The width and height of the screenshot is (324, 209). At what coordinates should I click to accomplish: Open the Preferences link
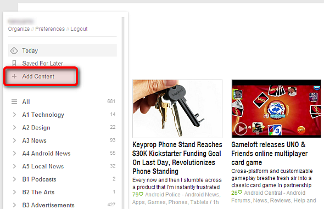pos(50,29)
